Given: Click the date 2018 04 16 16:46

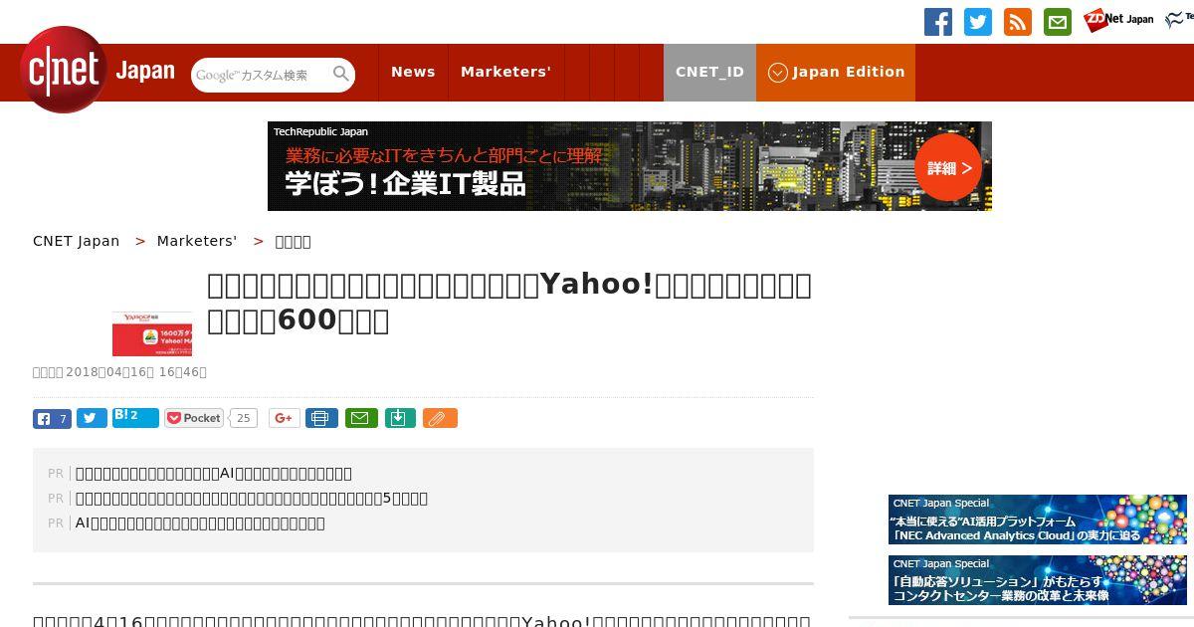Looking at the screenshot, I should coord(135,372).
